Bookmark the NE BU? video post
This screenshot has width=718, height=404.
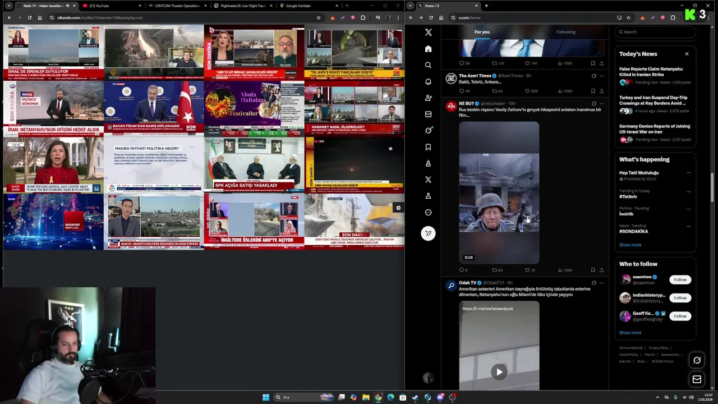(x=593, y=270)
